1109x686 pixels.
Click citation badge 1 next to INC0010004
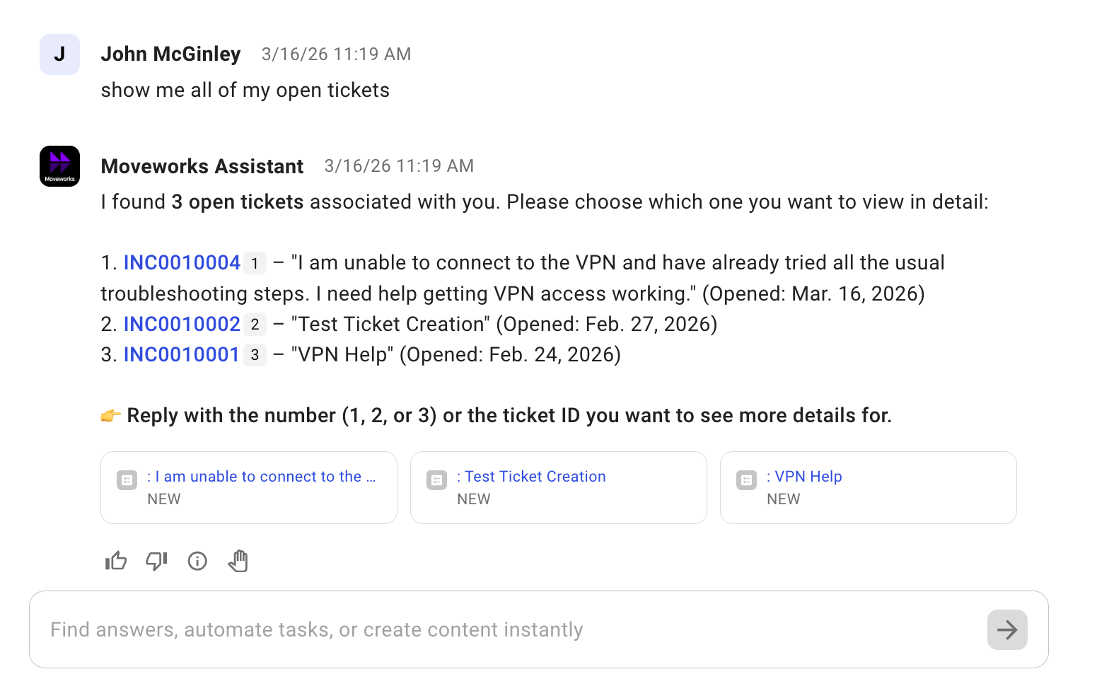pos(255,264)
